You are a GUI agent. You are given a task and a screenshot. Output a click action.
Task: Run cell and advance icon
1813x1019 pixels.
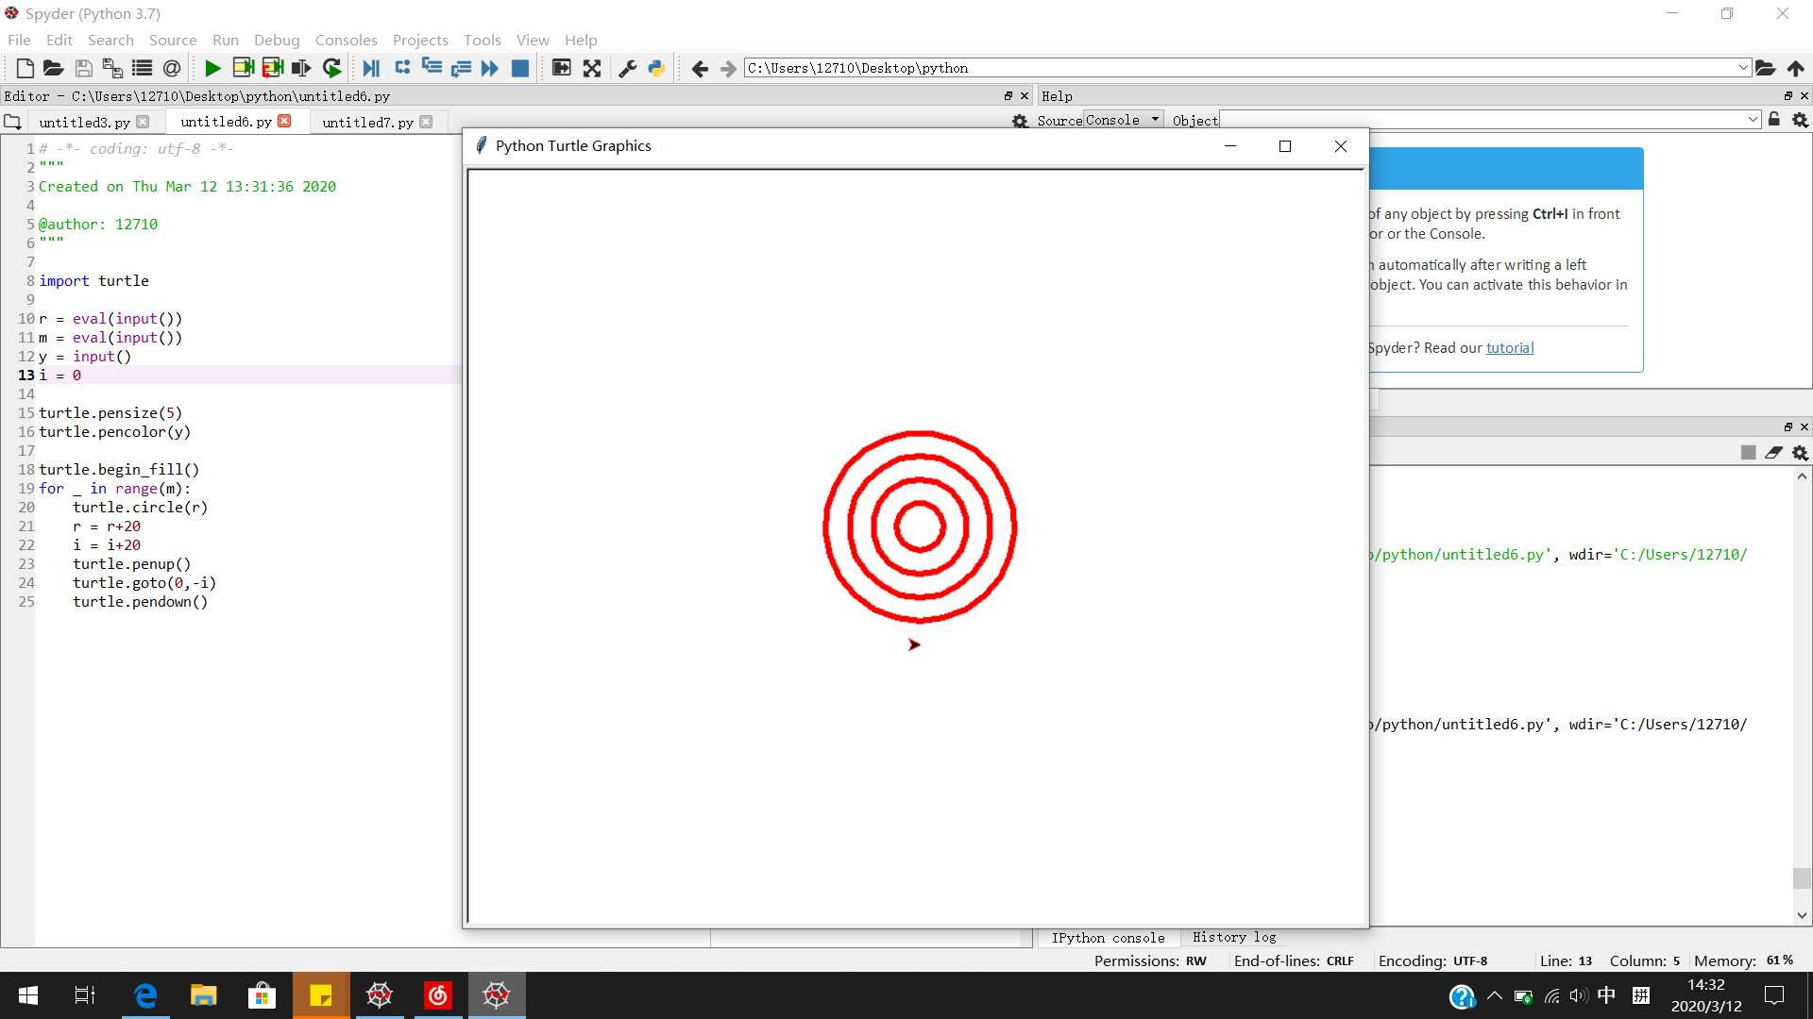pyautogui.click(x=273, y=68)
